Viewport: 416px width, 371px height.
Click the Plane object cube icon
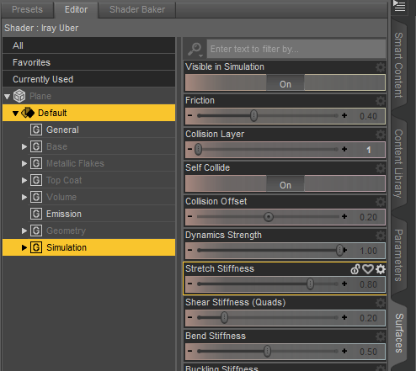click(x=19, y=96)
